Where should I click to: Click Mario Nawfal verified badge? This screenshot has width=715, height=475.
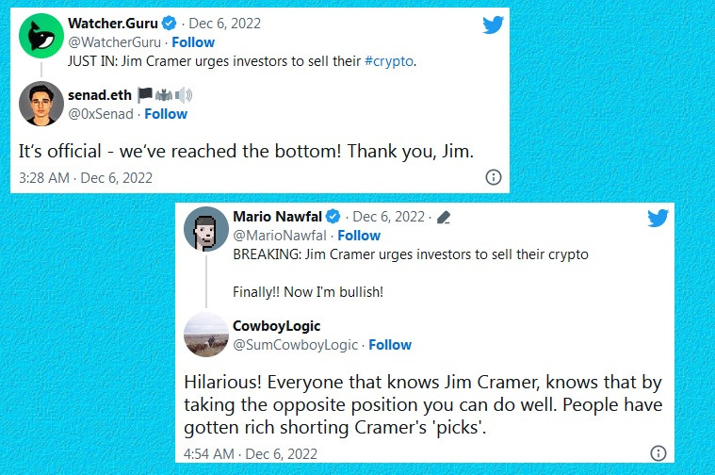[333, 216]
